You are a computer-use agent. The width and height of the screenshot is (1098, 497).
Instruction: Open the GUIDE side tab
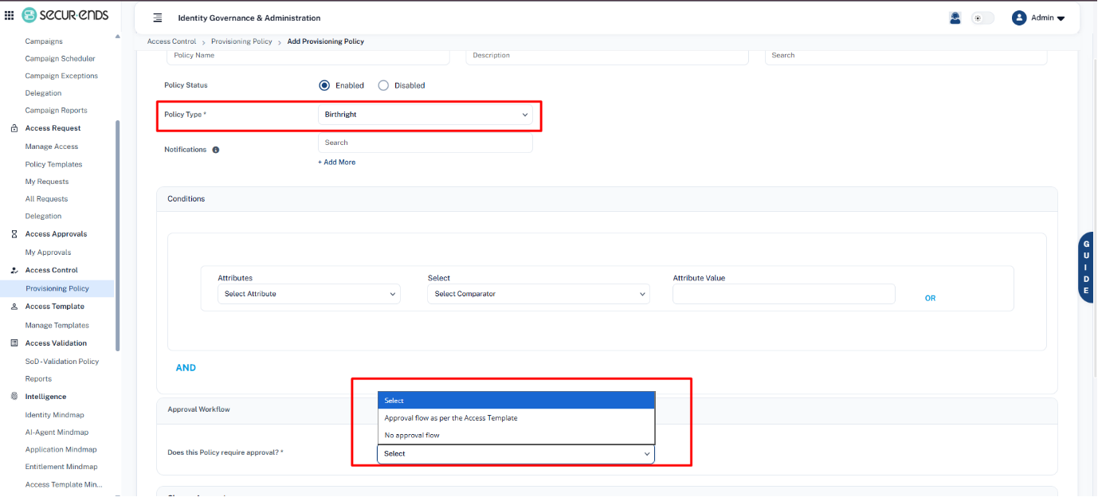(1087, 268)
